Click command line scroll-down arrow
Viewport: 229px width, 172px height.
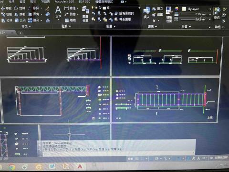tap(194, 153)
